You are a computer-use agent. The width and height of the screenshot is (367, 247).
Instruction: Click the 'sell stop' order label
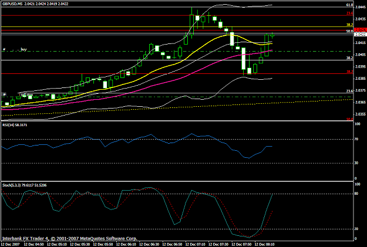point(26,94)
